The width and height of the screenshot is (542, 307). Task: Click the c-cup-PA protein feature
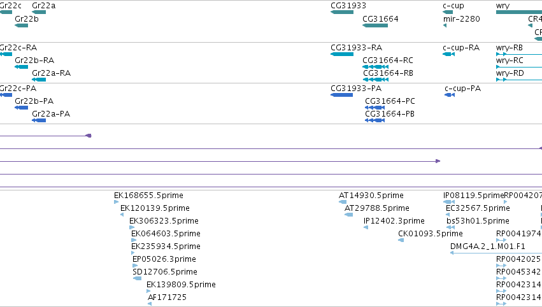(x=450, y=95)
